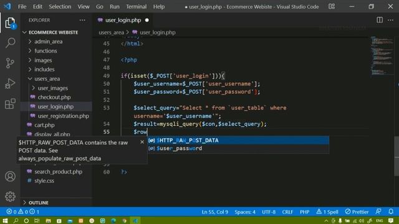
Task: Open the Help menu
Action: tap(159, 7)
